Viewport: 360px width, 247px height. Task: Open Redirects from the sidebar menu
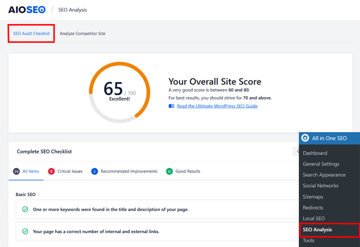point(314,208)
